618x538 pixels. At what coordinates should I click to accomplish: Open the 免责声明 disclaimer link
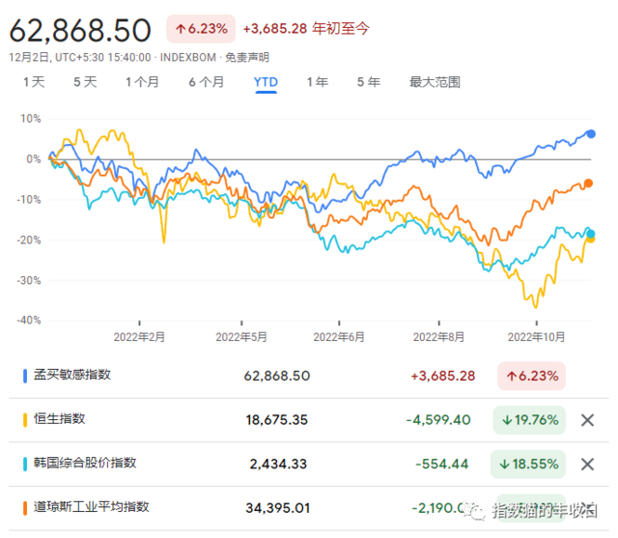(x=247, y=58)
